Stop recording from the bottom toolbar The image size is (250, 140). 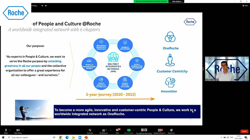coord(146,130)
